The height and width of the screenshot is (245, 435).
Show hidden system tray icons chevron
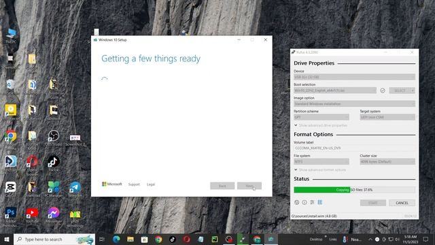click(370, 239)
